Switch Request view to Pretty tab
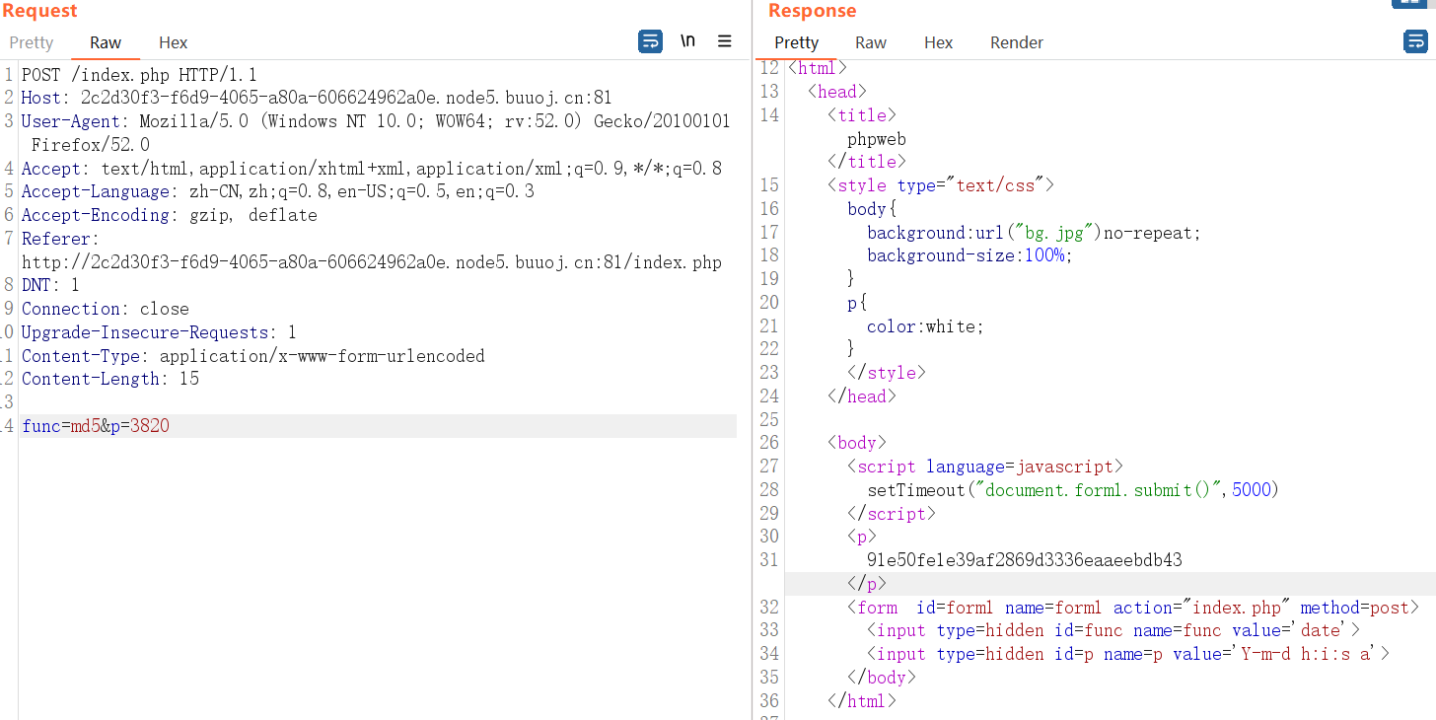 click(x=32, y=42)
